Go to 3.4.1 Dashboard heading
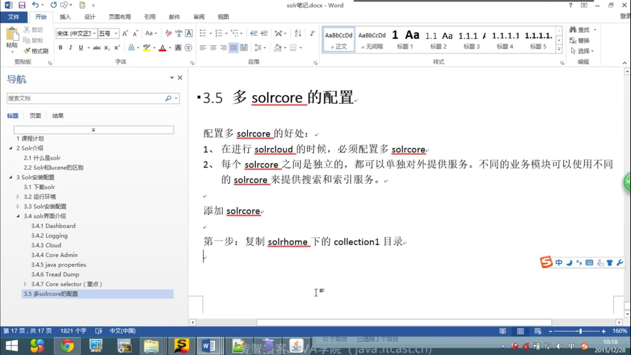The height and width of the screenshot is (355, 631). pos(53,226)
